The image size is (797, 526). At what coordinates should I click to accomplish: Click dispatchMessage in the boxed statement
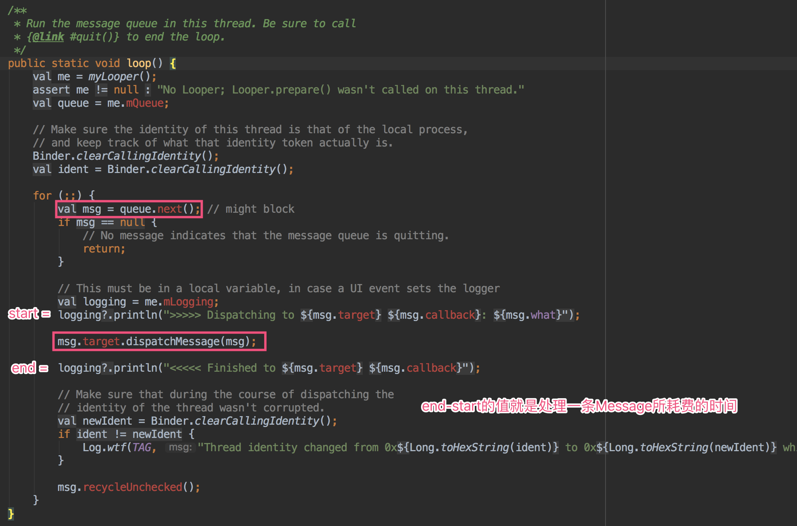click(172, 342)
